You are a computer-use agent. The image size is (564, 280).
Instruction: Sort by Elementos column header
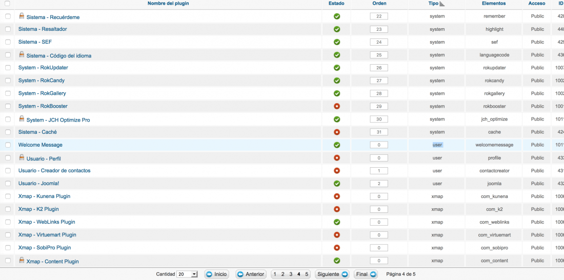pyautogui.click(x=494, y=4)
